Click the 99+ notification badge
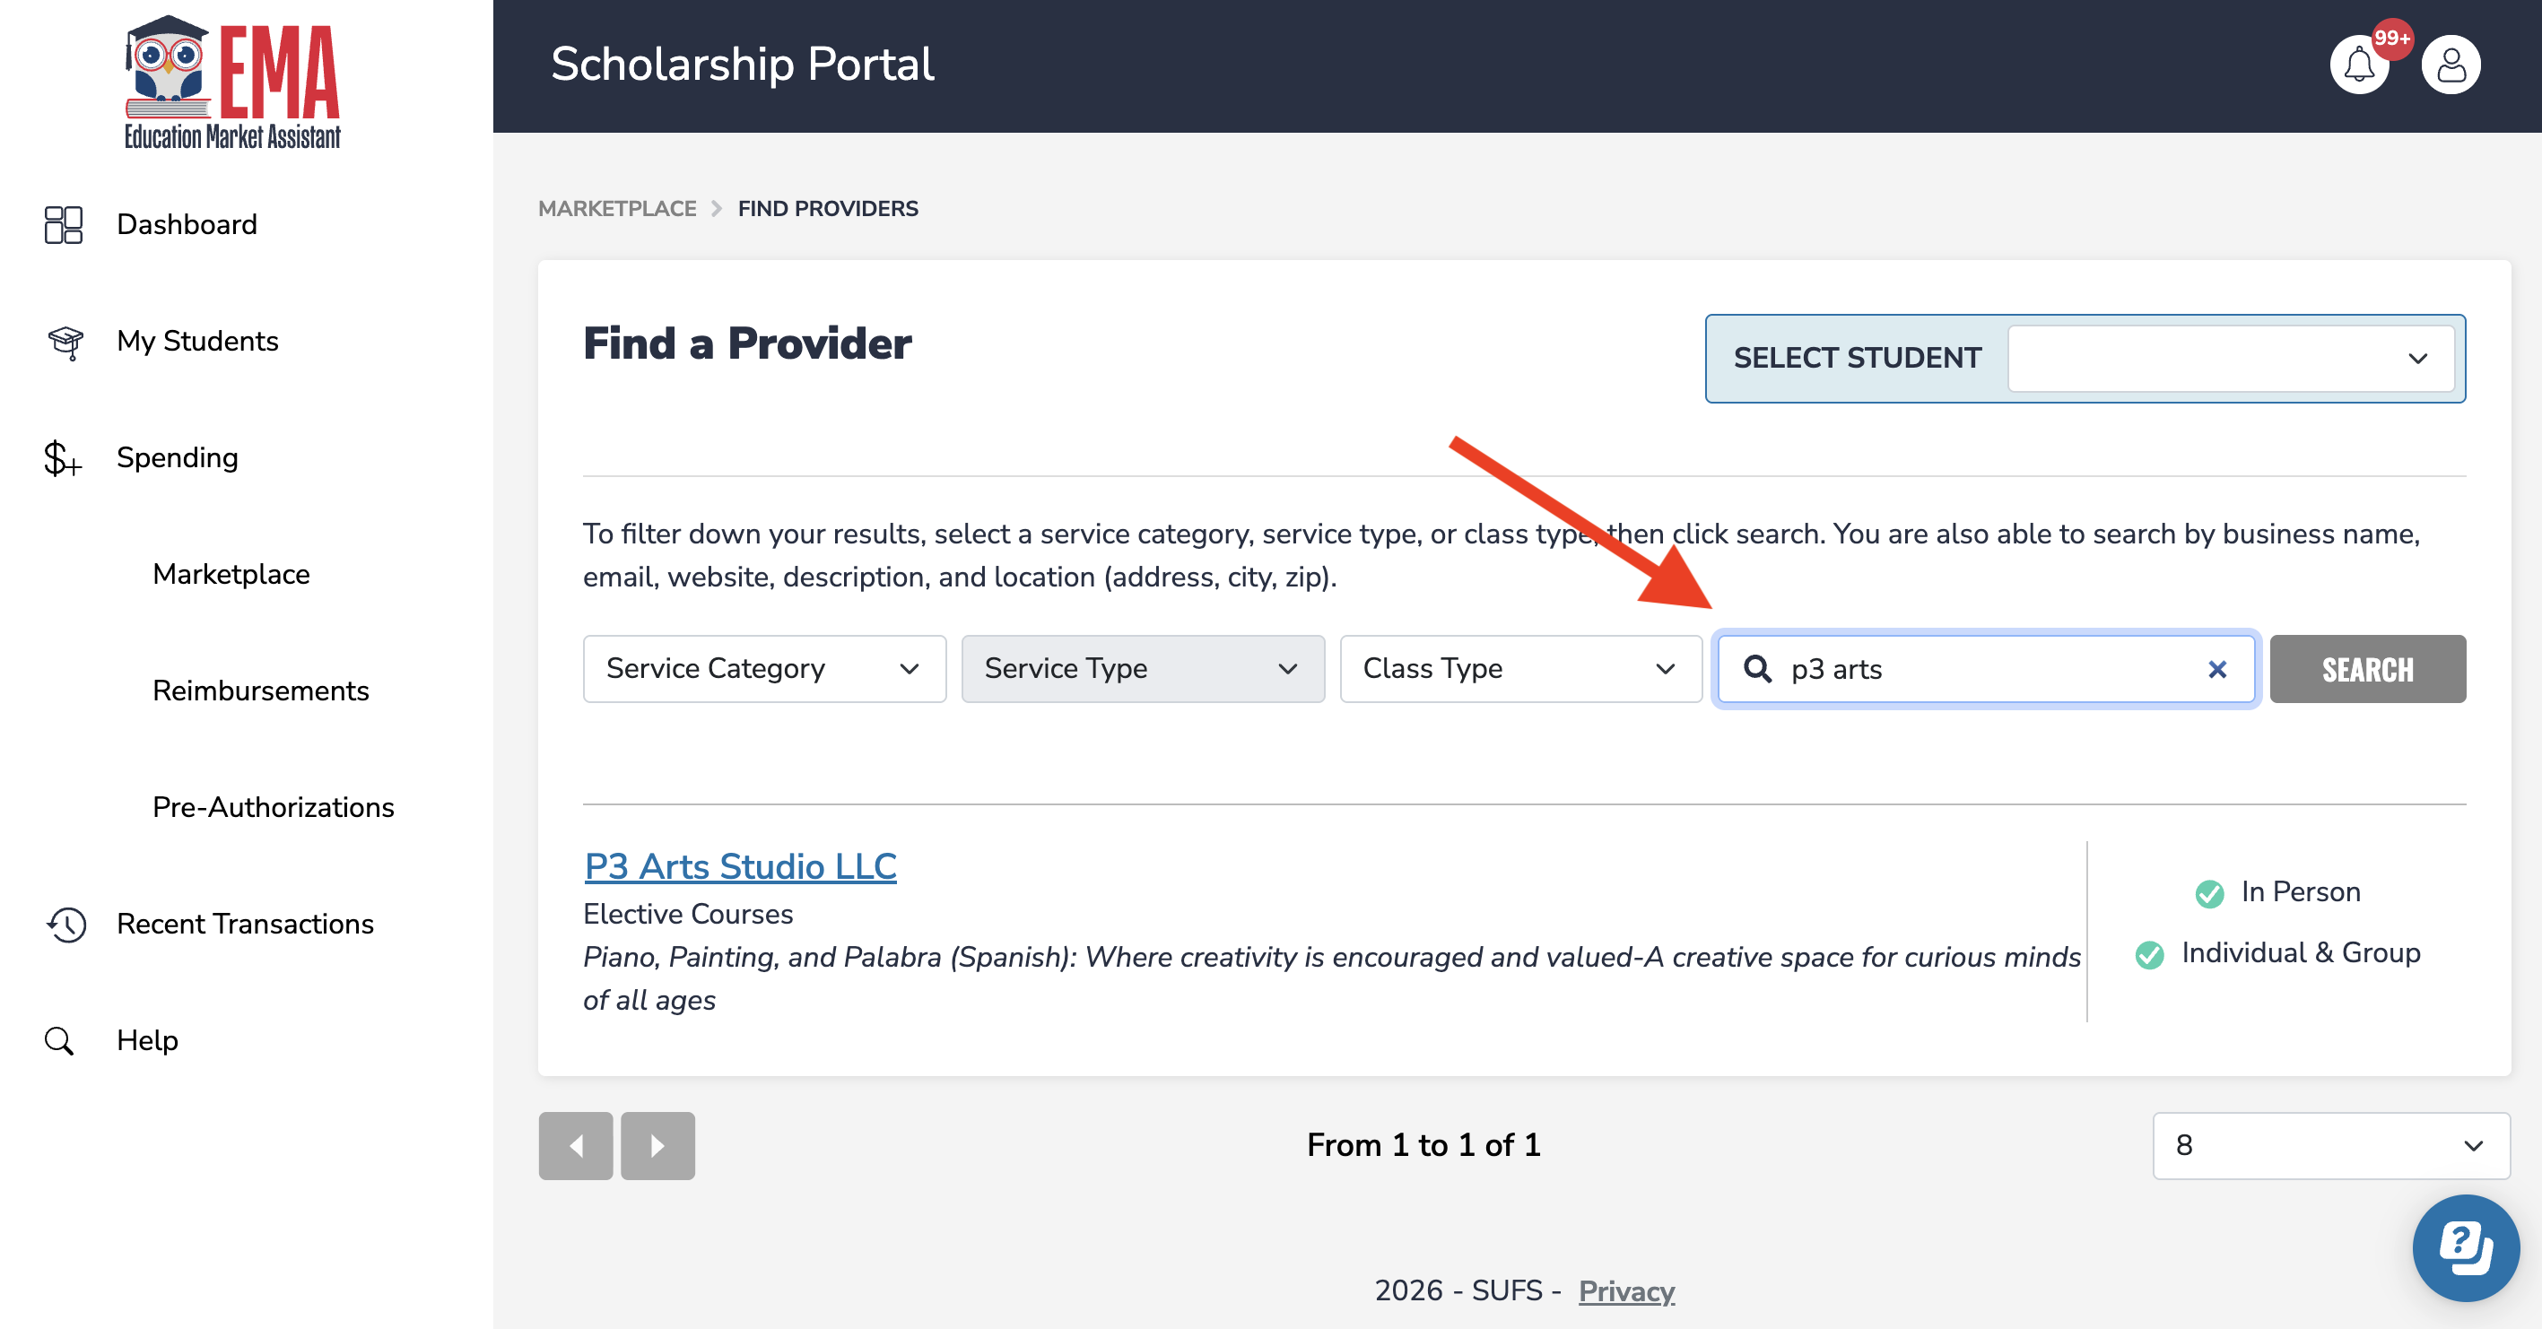Screen dimensions: 2542x1329 pos(2392,39)
